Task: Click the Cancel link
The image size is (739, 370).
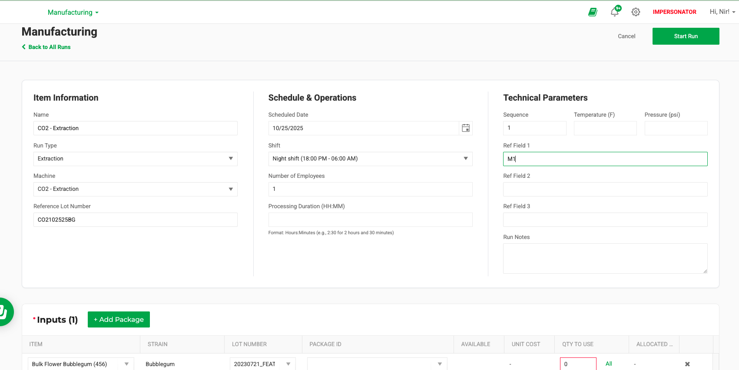Action: point(626,36)
